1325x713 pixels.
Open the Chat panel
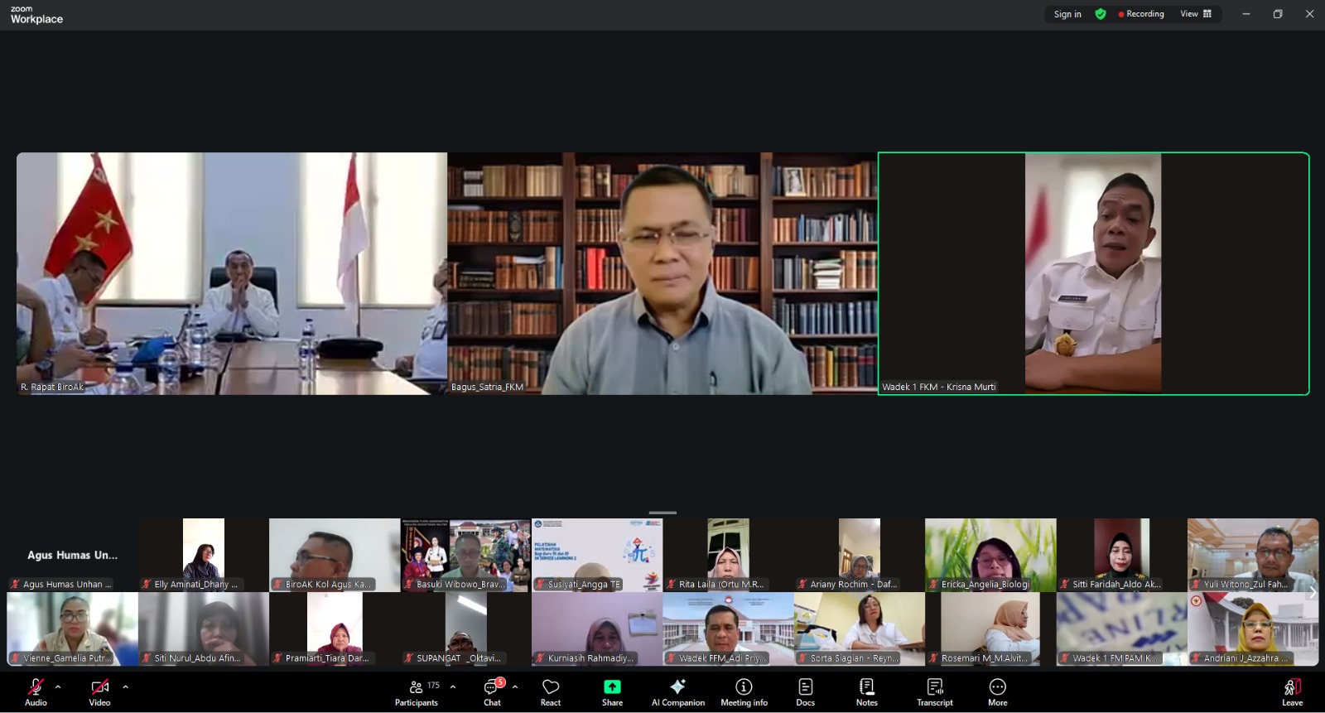coord(492,692)
